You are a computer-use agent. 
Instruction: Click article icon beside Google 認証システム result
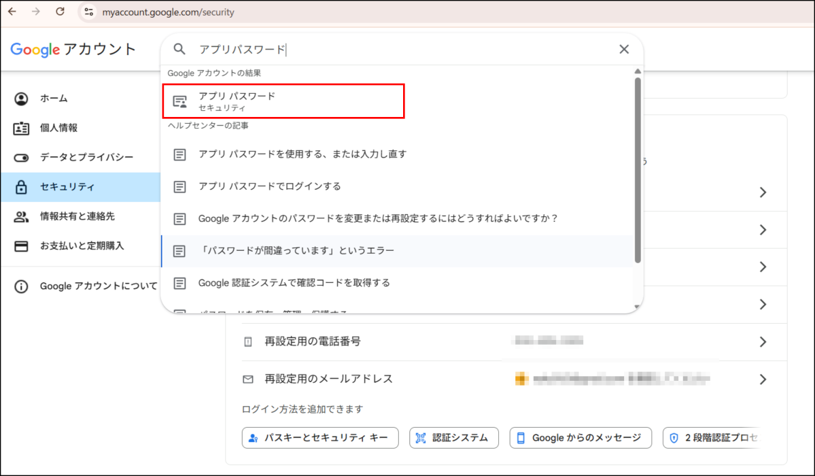click(179, 283)
